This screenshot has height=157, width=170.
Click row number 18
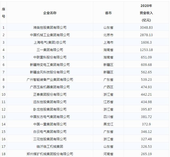pos(4,154)
